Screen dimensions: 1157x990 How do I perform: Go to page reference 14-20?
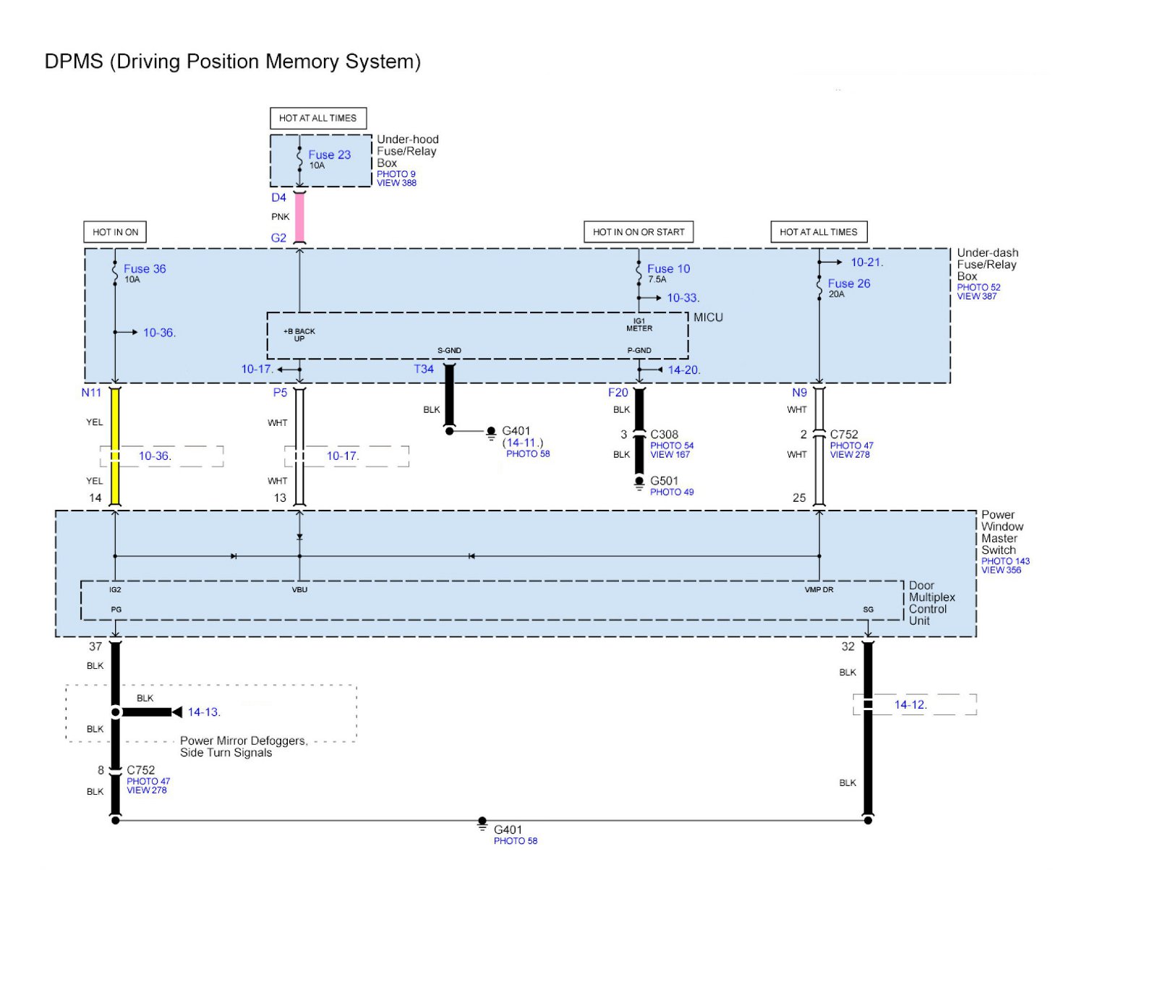[x=683, y=370]
